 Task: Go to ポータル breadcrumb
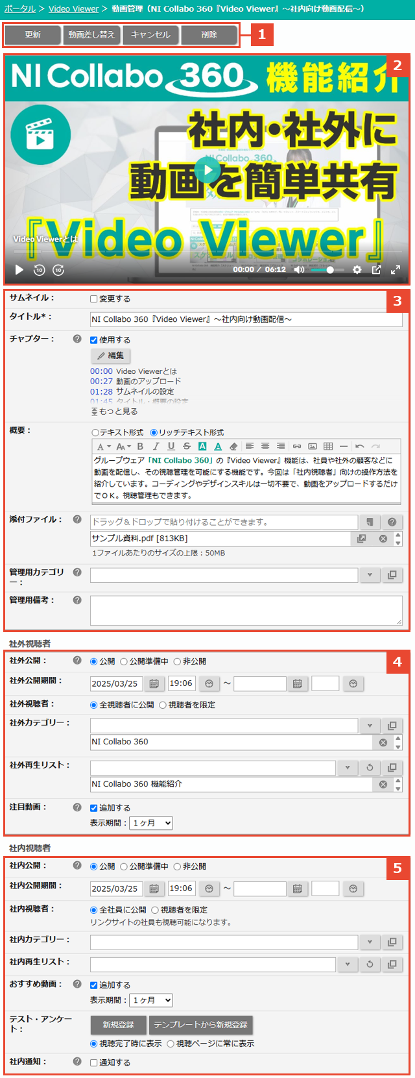pos(20,8)
